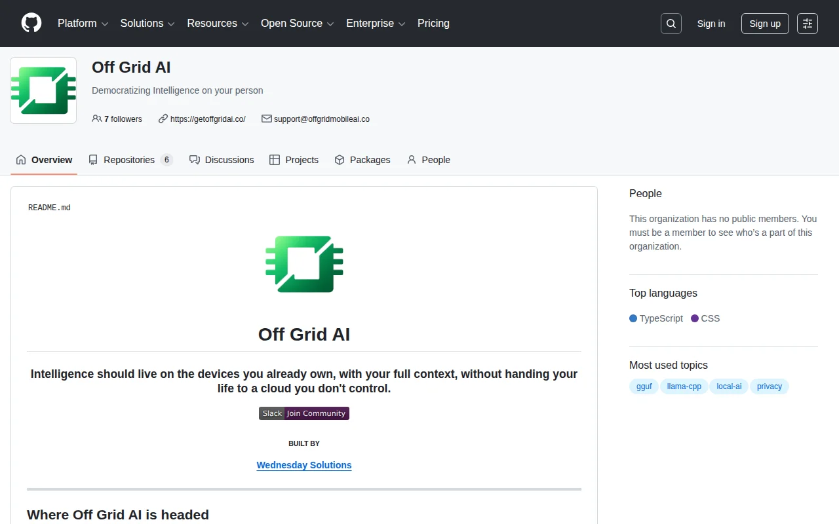Switch to the Projects tab
The height and width of the screenshot is (524, 839).
point(294,160)
